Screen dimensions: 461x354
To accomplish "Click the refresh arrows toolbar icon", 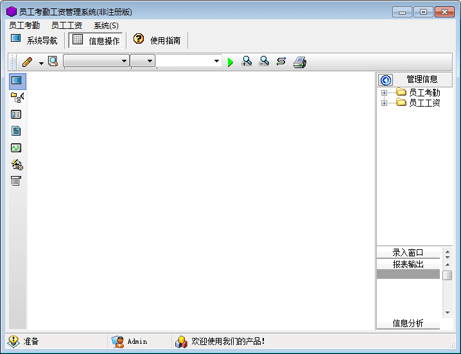I will tap(281, 61).
